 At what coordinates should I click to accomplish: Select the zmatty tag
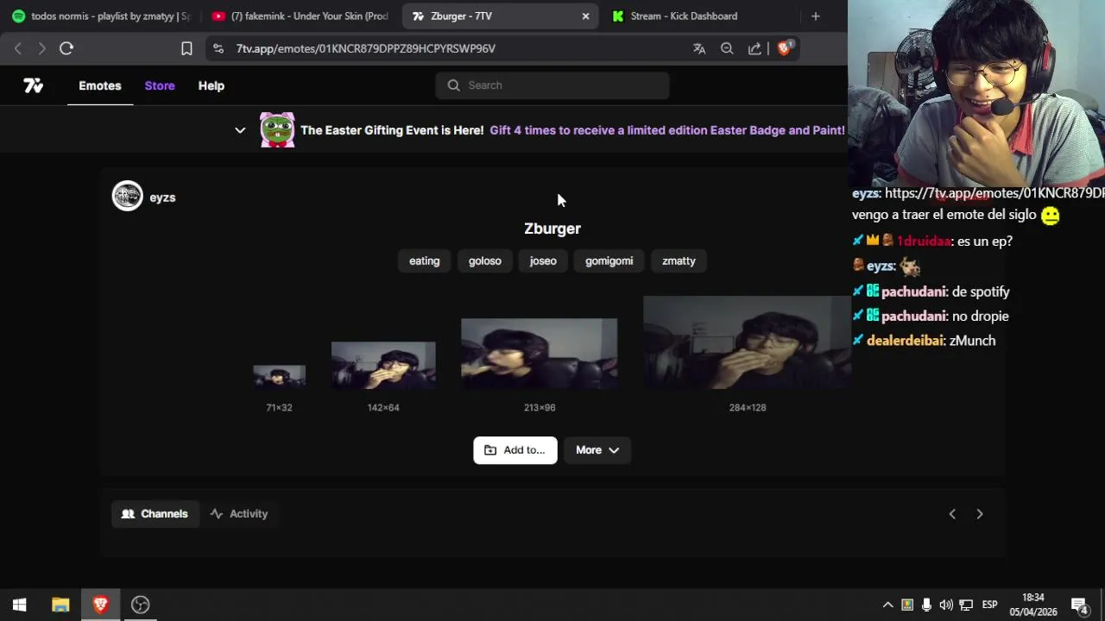679,260
